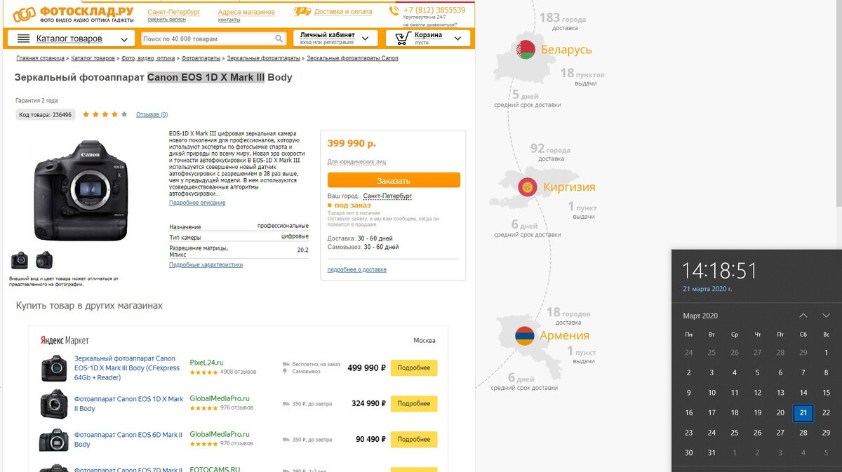Click the star rating under the product code
The image size is (842, 472).
(105, 114)
